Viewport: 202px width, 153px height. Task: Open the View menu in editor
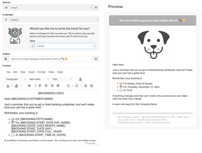click(x=23, y=72)
